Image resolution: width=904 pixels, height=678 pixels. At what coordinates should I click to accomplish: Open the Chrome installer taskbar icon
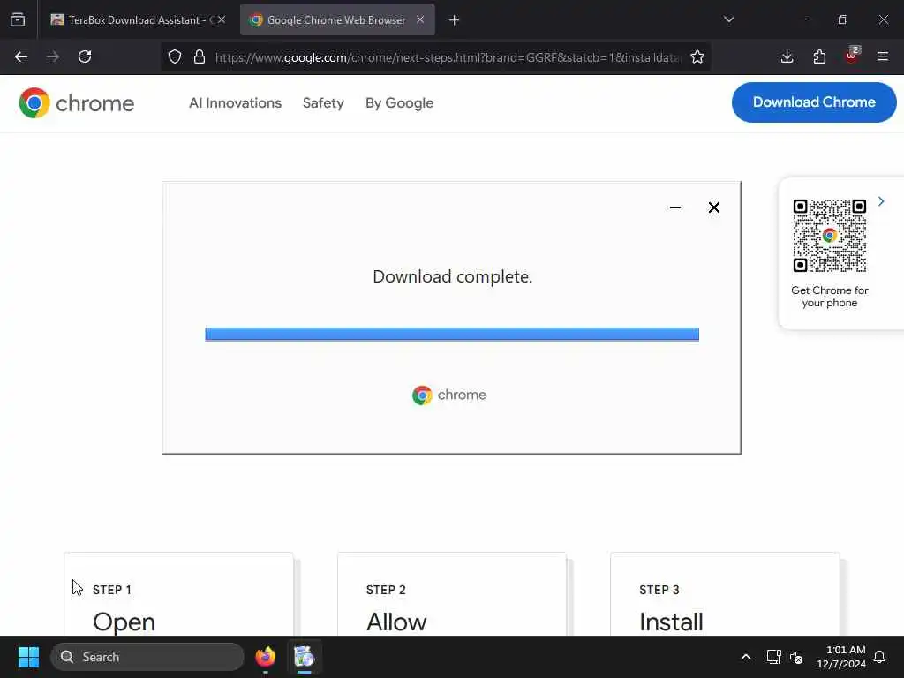click(x=304, y=657)
